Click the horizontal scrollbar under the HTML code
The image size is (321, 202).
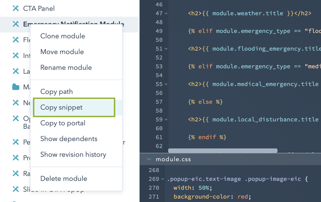(223, 151)
